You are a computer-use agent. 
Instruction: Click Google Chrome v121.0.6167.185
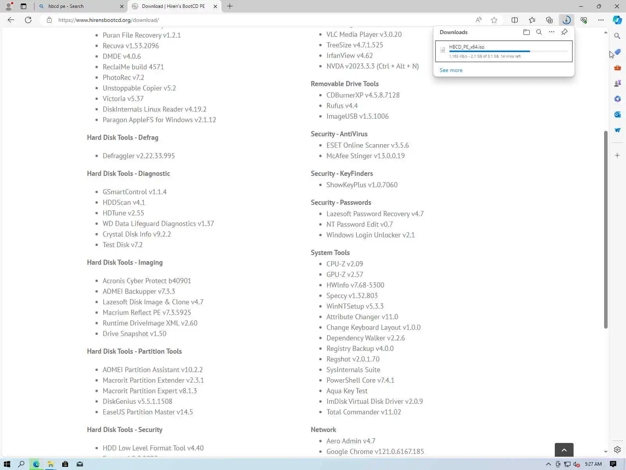375,452
